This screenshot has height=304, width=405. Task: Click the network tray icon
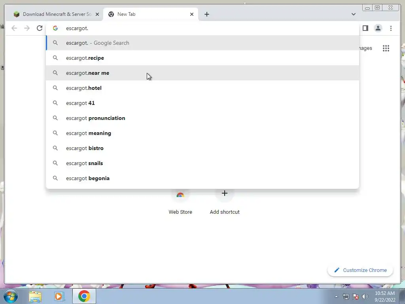[x=346, y=296]
